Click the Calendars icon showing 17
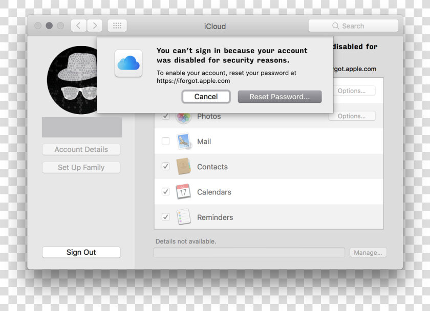Screen dimensions: 430x311 [183, 191]
